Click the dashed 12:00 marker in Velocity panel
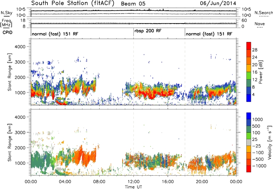This screenshot has width=273, height=189. [x=133, y=142]
